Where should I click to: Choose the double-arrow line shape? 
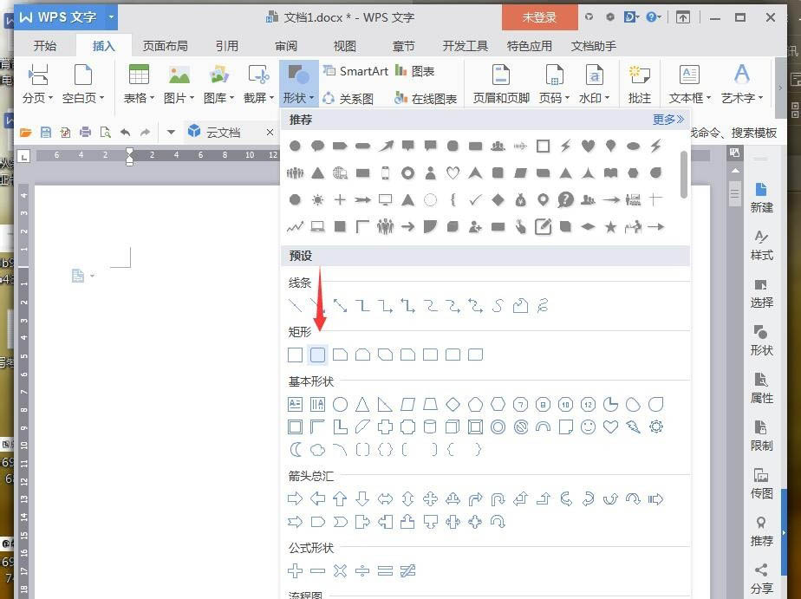(340, 305)
